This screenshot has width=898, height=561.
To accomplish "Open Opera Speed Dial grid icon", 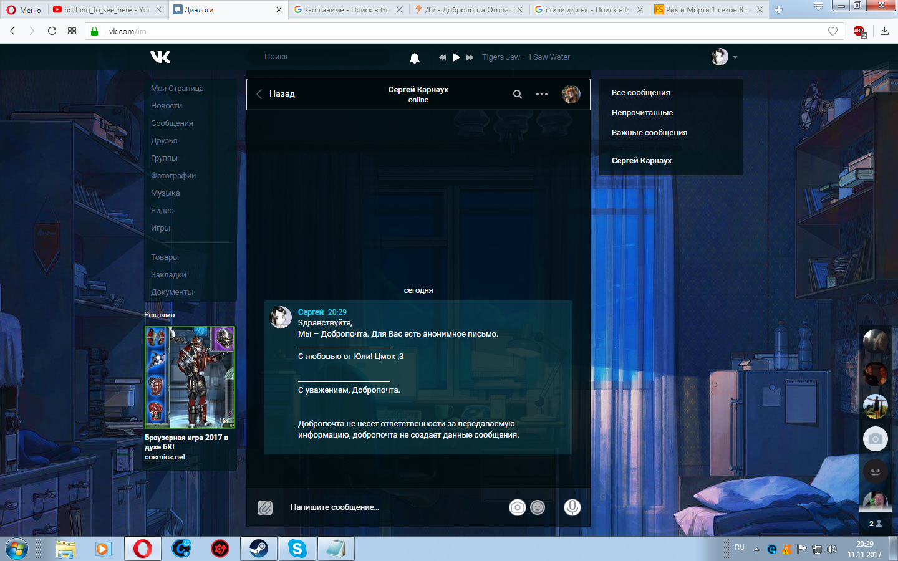I will (72, 31).
